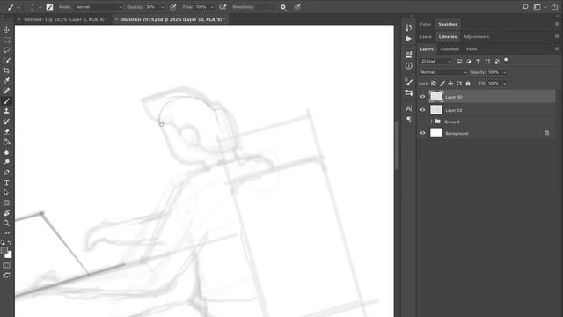Select the Eraser tool

pyautogui.click(x=6, y=131)
